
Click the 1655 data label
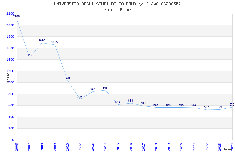coord(54,42)
